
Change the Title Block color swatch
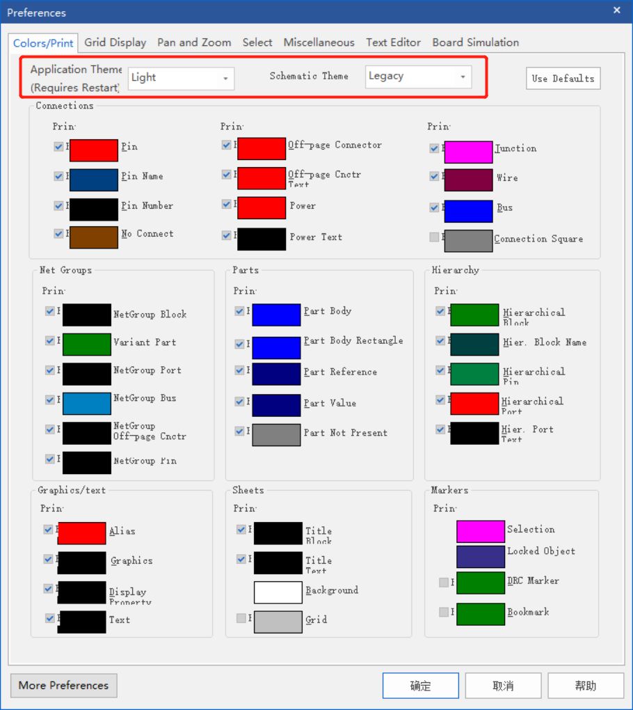click(x=278, y=533)
